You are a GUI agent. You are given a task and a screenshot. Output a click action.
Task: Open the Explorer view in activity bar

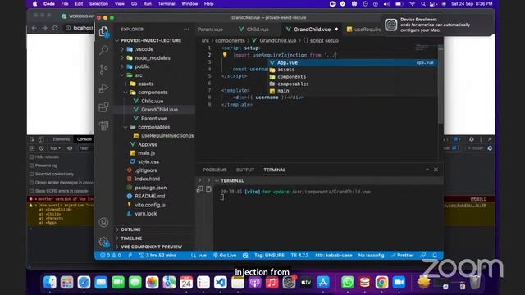click(104, 31)
